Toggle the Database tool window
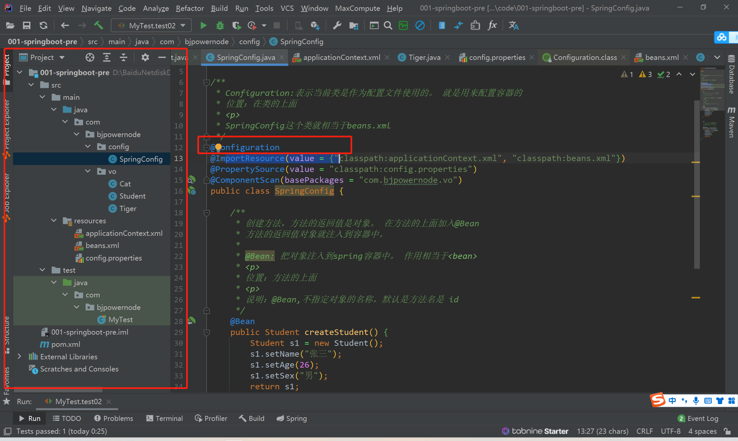Viewport: 738px width, 441px height. (731, 74)
